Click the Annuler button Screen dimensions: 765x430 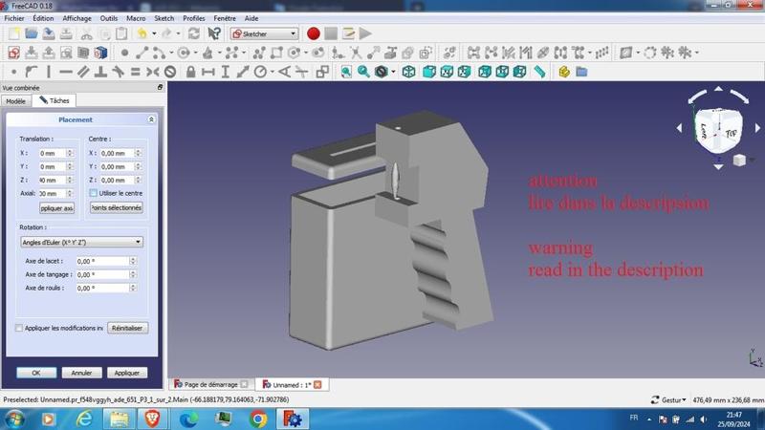point(81,373)
